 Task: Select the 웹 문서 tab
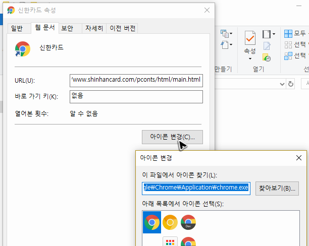point(45,28)
